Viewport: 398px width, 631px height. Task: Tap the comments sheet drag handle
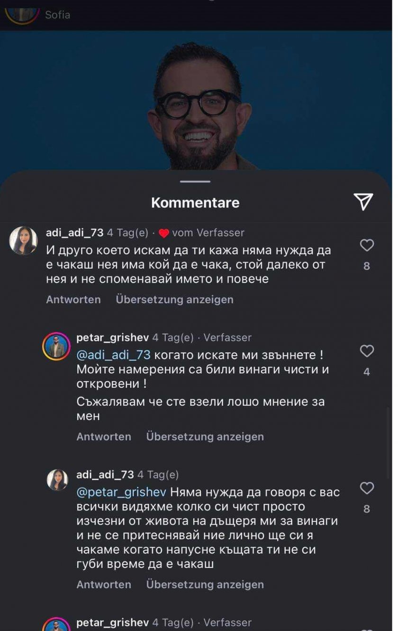tap(195, 181)
